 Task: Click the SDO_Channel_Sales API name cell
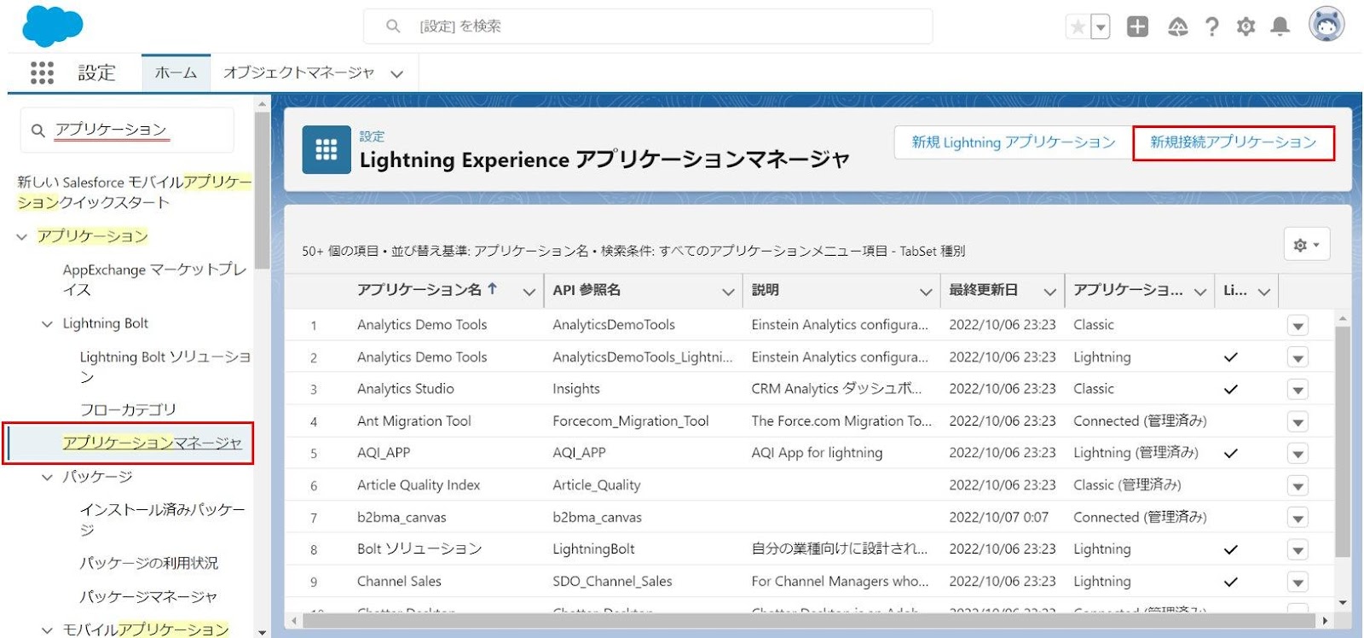[612, 582]
